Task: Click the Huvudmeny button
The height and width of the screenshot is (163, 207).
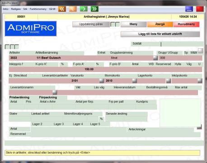Action: (186, 24)
